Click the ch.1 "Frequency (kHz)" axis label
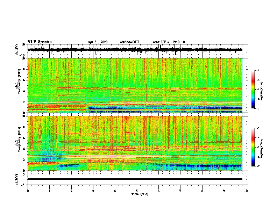277x214 pixels. click(19, 81)
